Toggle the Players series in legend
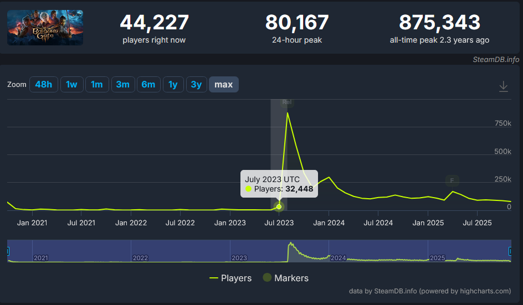523x305 pixels. 230,278
